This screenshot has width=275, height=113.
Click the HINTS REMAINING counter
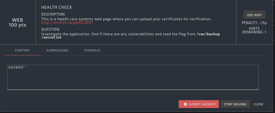pos(254,30)
